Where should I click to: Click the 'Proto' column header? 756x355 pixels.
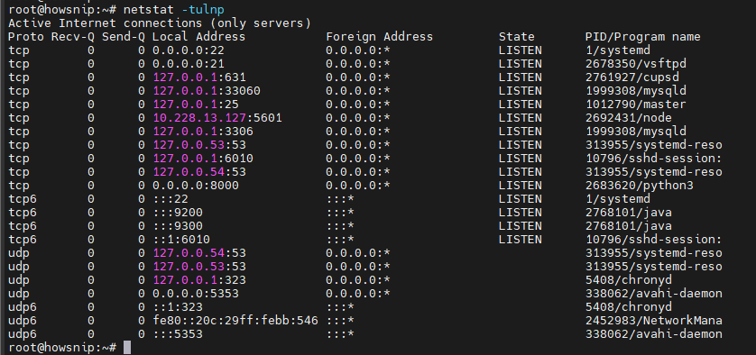(x=26, y=37)
